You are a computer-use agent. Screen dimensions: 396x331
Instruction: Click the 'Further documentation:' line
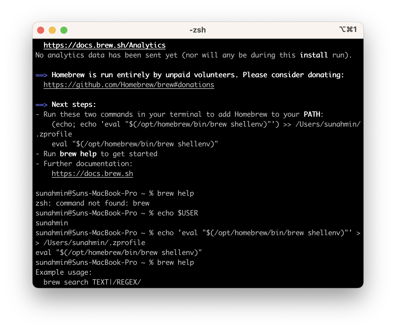[x=84, y=164]
